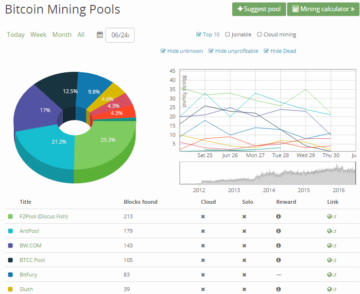Uncheck the Top 10 checkbox
This screenshot has height=294, width=360.
tap(199, 34)
